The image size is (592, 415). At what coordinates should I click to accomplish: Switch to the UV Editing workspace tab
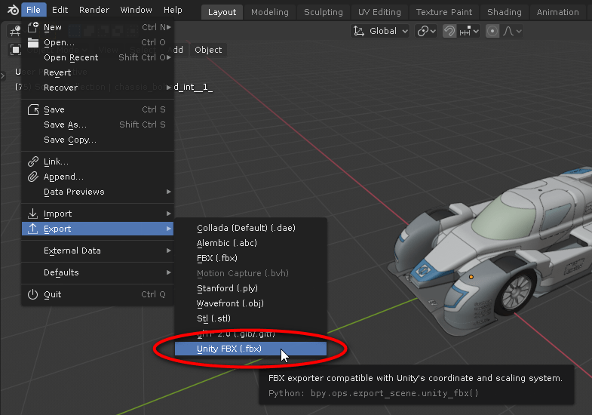tap(379, 12)
